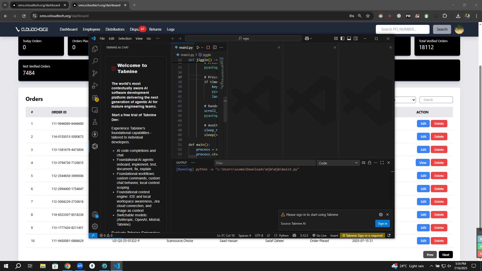Open OUTPUT panel tab

(181, 163)
